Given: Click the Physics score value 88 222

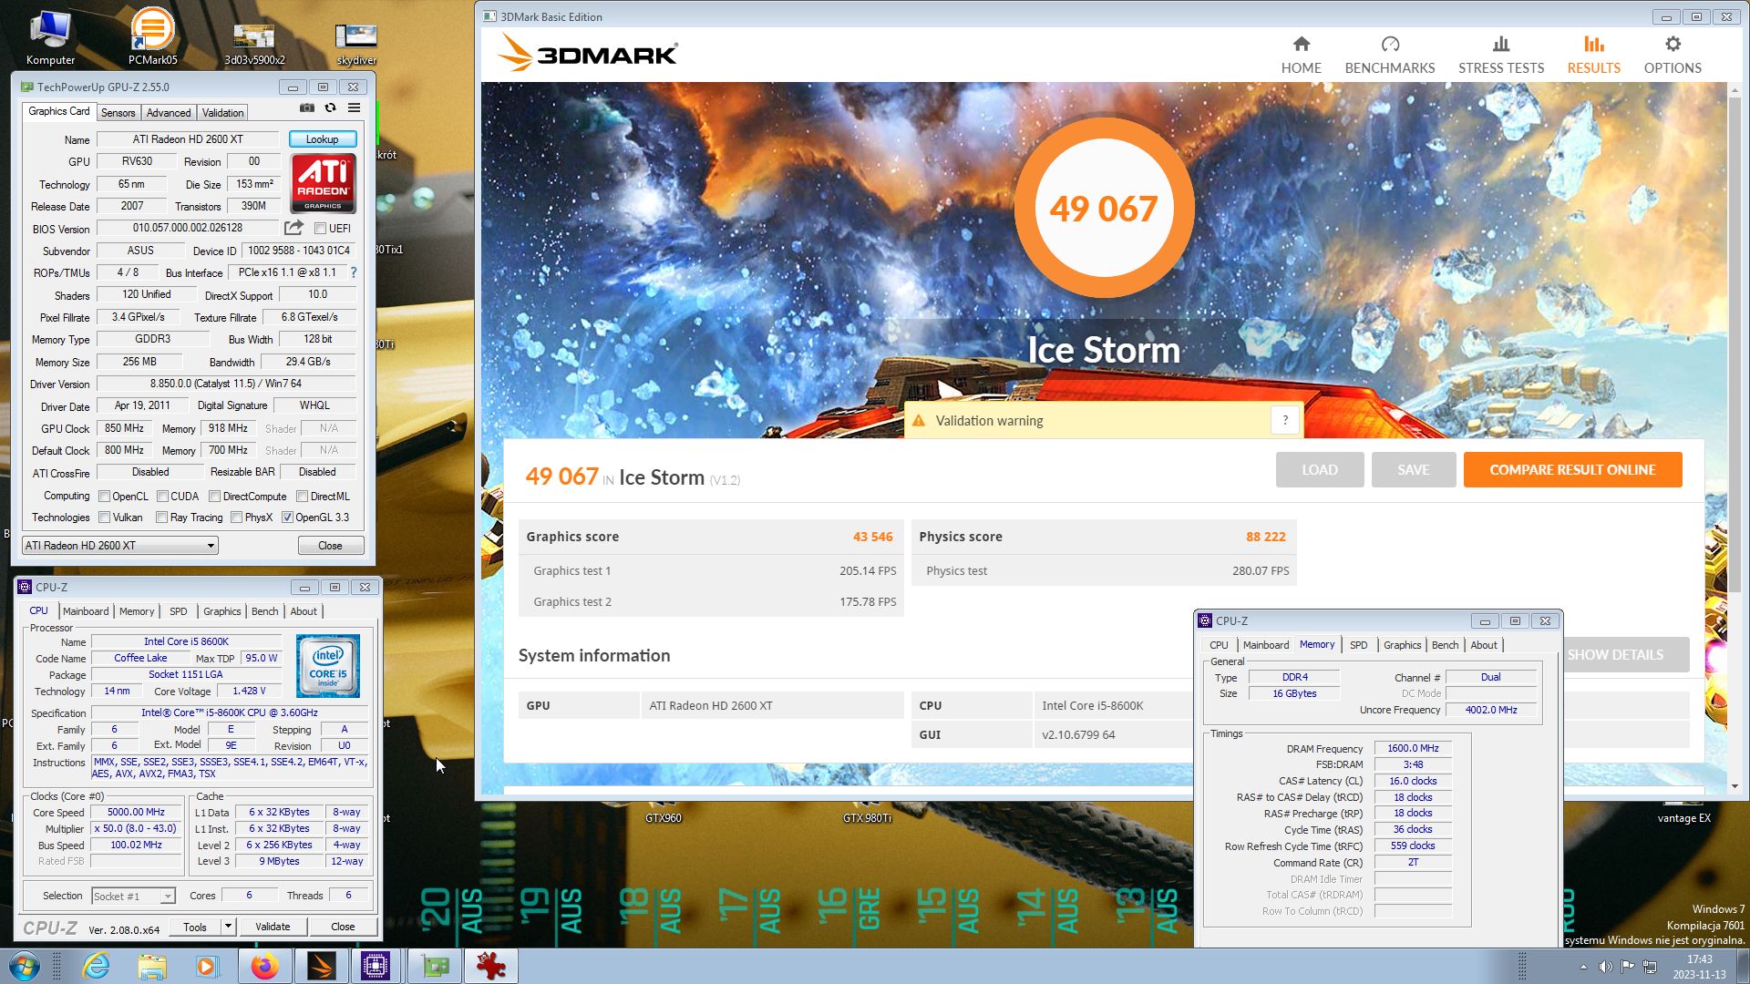Looking at the screenshot, I should 1265,537.
